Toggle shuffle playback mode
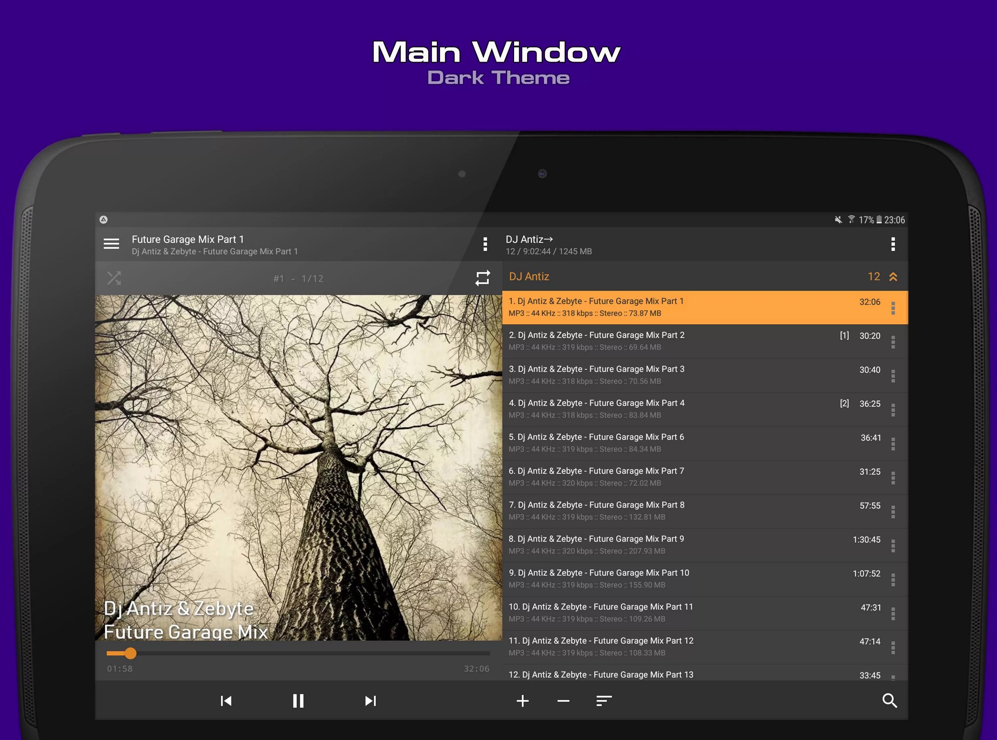This screenshot has width=997, height=740. 114,278
